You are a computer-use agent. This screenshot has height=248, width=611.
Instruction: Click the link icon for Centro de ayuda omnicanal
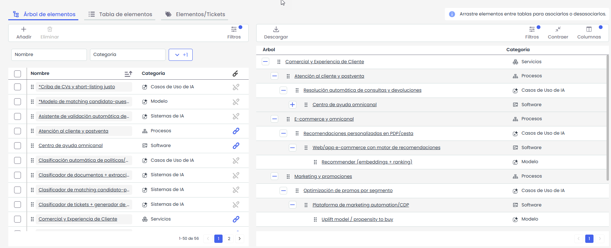pyautogui.click(x=236, y=146)
